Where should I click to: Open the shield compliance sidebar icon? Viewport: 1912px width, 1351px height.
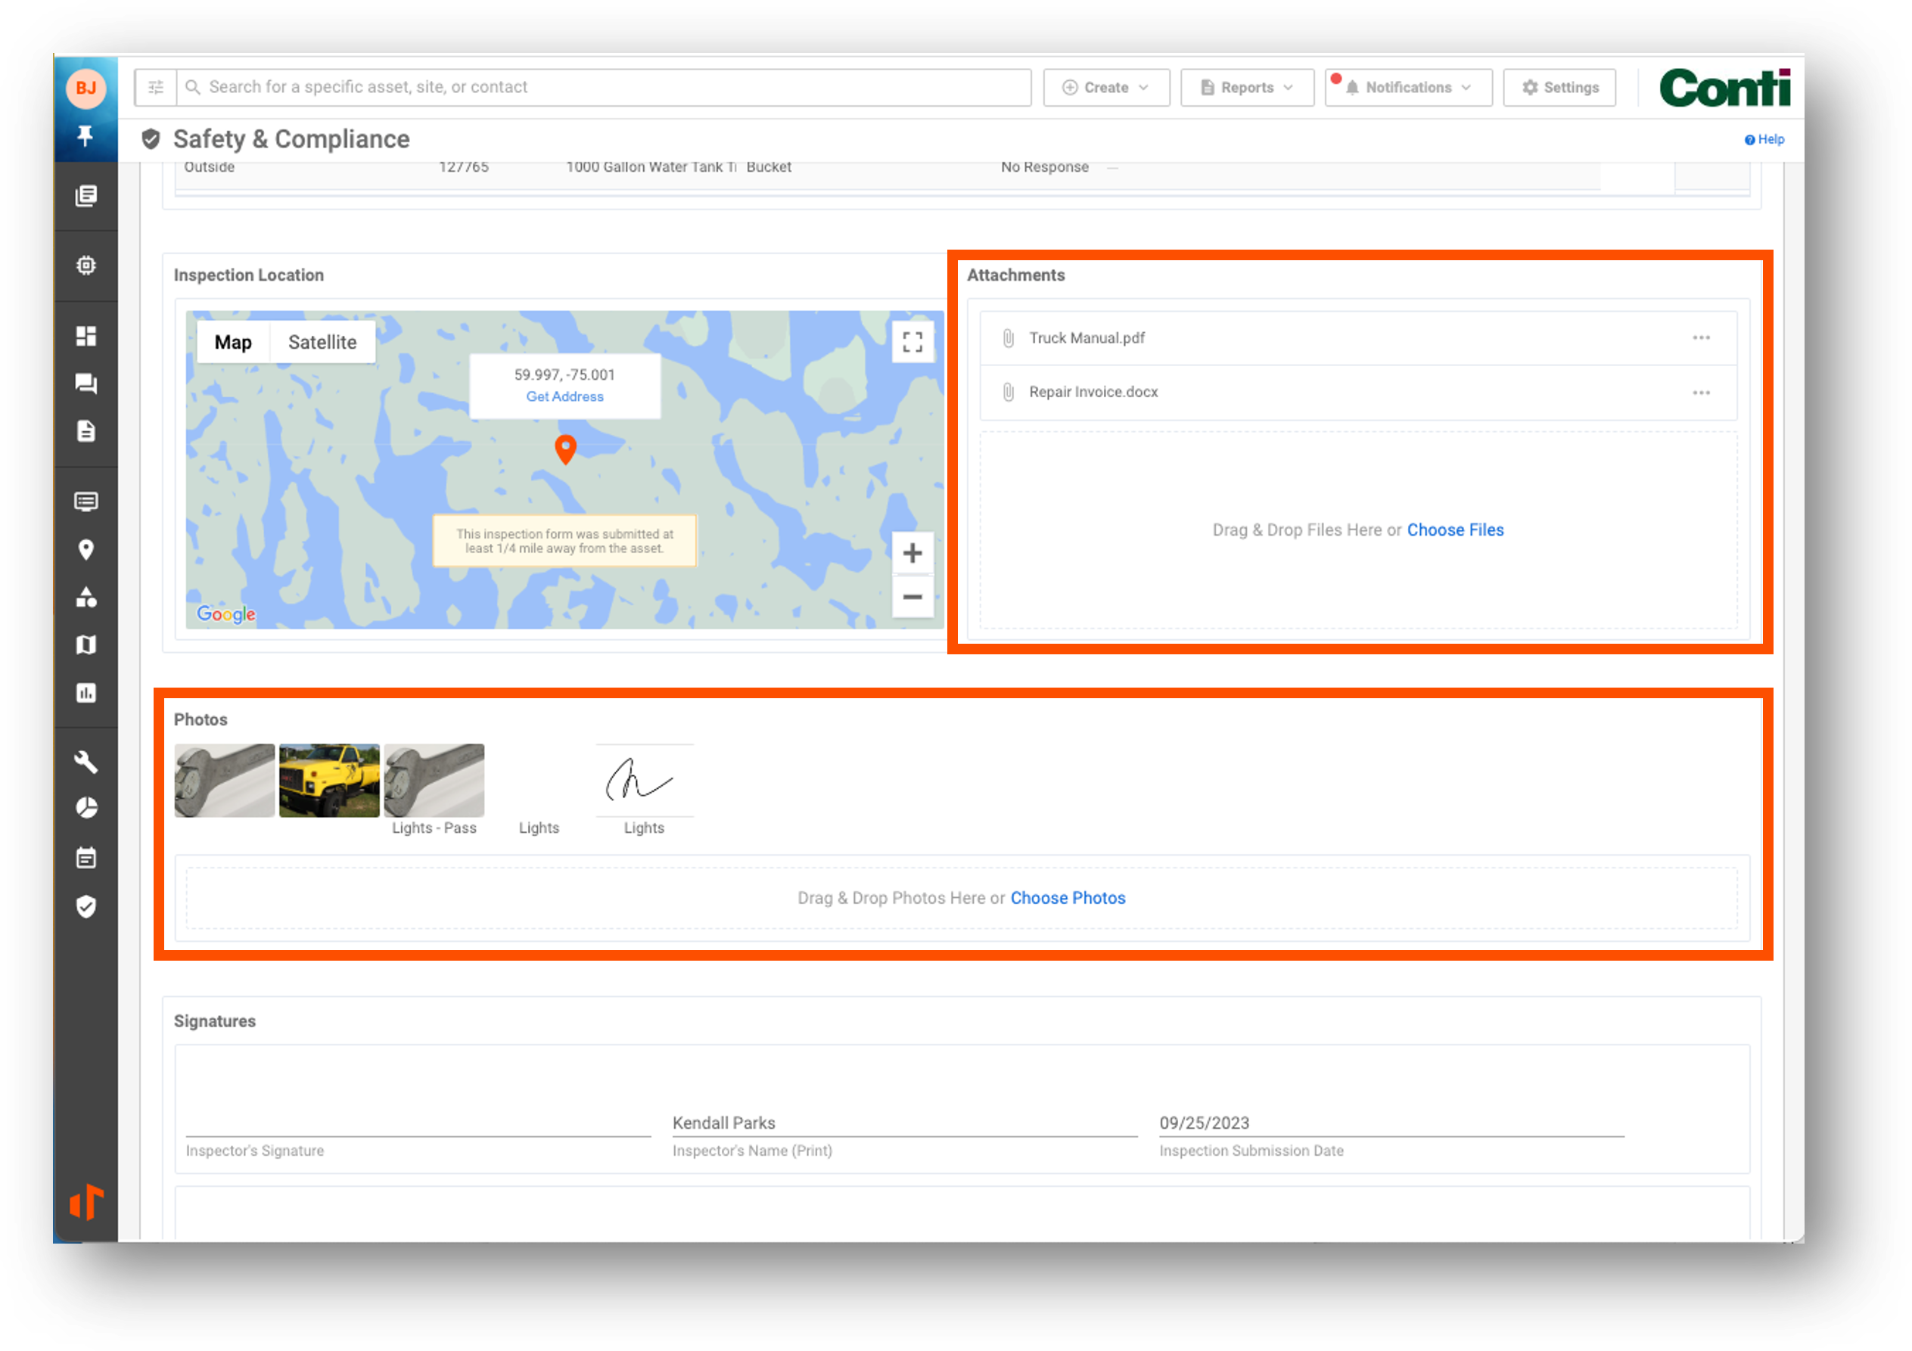[85, 906]
